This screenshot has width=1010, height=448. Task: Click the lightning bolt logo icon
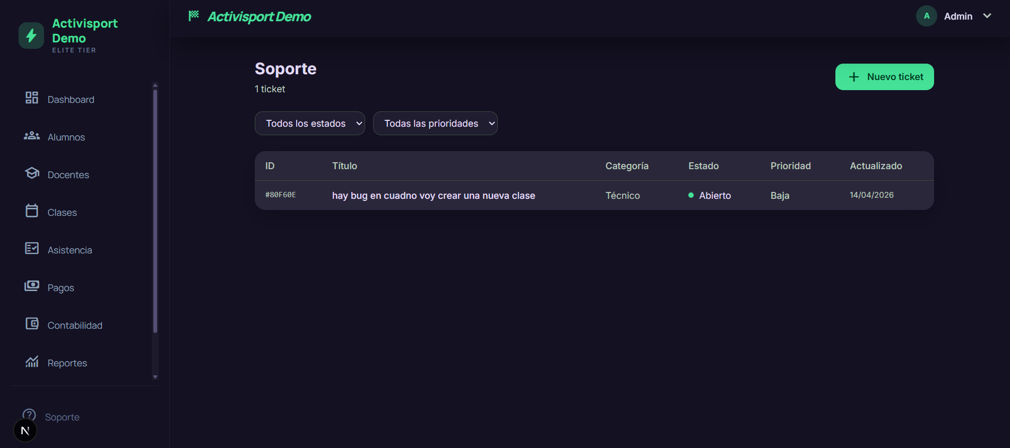coord(31,36)
